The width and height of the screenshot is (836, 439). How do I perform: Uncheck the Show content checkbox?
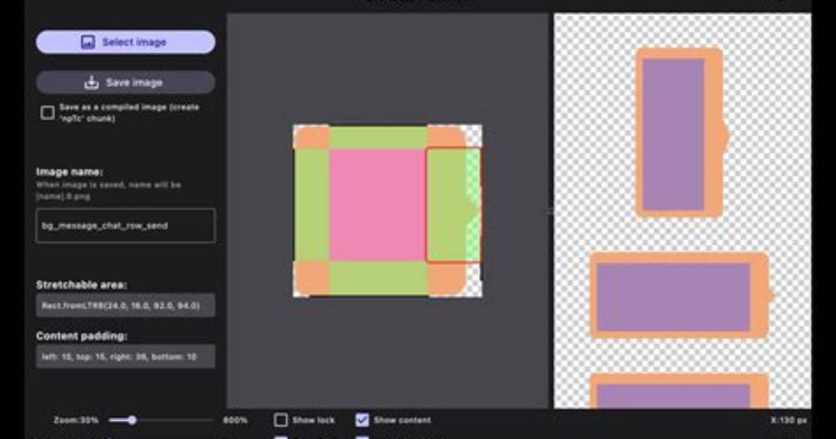(362, 420)
